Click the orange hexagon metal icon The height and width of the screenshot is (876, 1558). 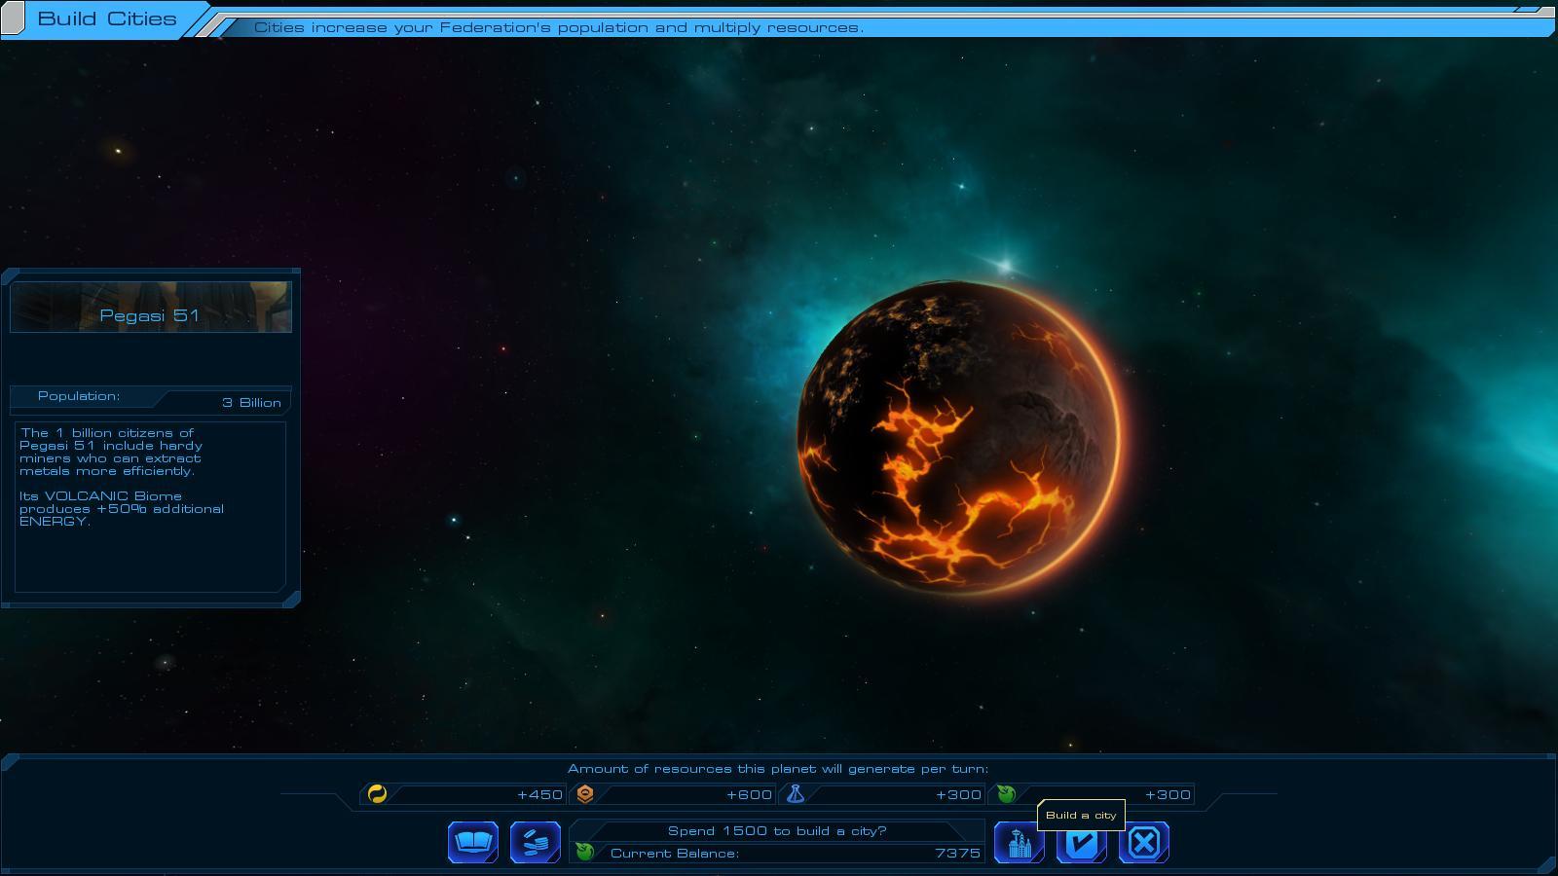585,794
